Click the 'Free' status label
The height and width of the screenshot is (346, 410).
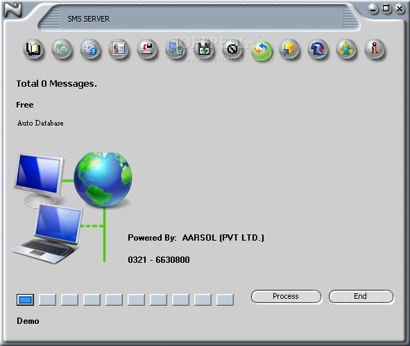click(x=25, y=105)
